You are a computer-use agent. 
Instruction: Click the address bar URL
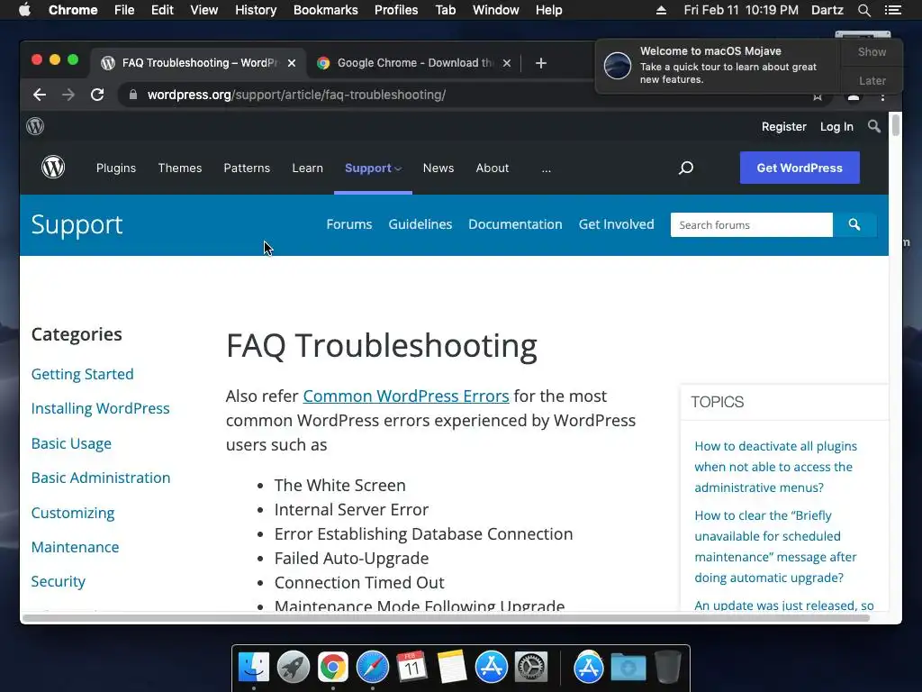pos(296,95)
